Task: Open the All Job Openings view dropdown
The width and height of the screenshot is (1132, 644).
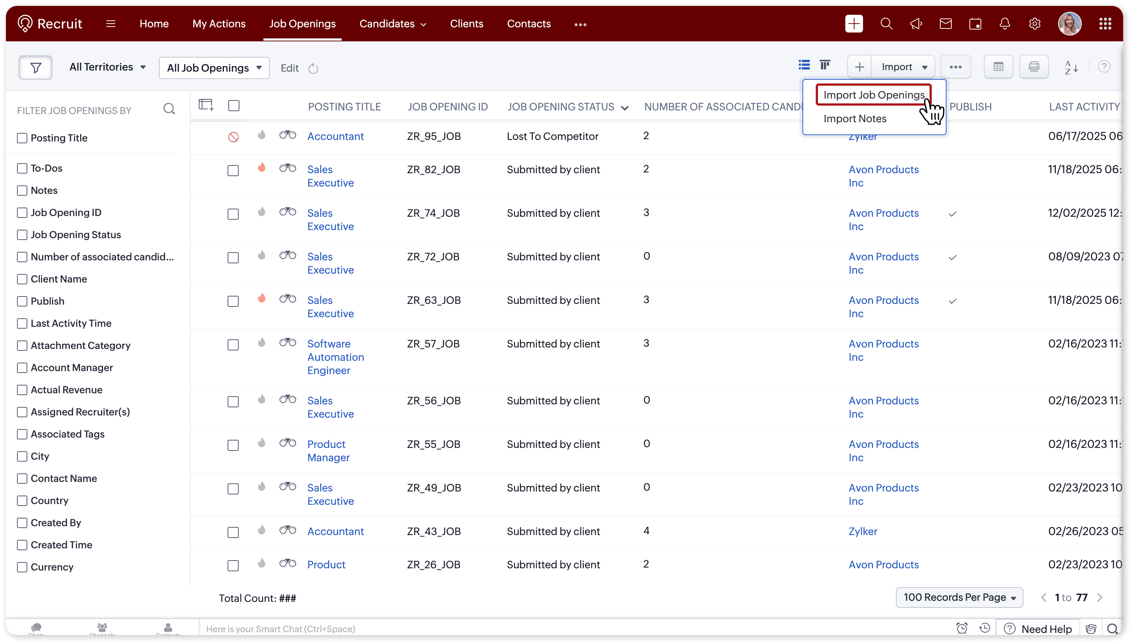Action: [214, 68]
